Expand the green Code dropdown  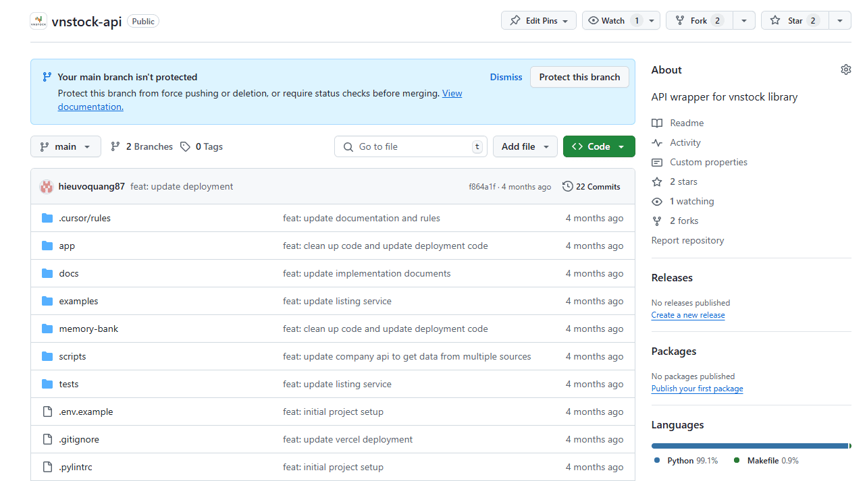point(599,146)
